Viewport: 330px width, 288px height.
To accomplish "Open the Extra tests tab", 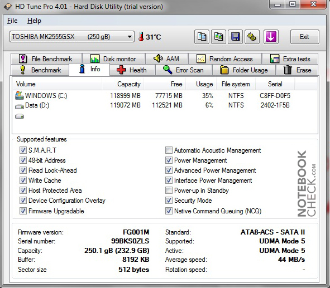I will point(290,59).
